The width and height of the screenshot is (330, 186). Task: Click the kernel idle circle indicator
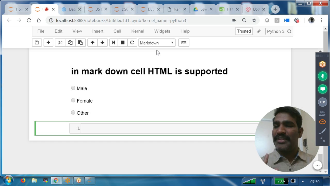click(289, 31)
